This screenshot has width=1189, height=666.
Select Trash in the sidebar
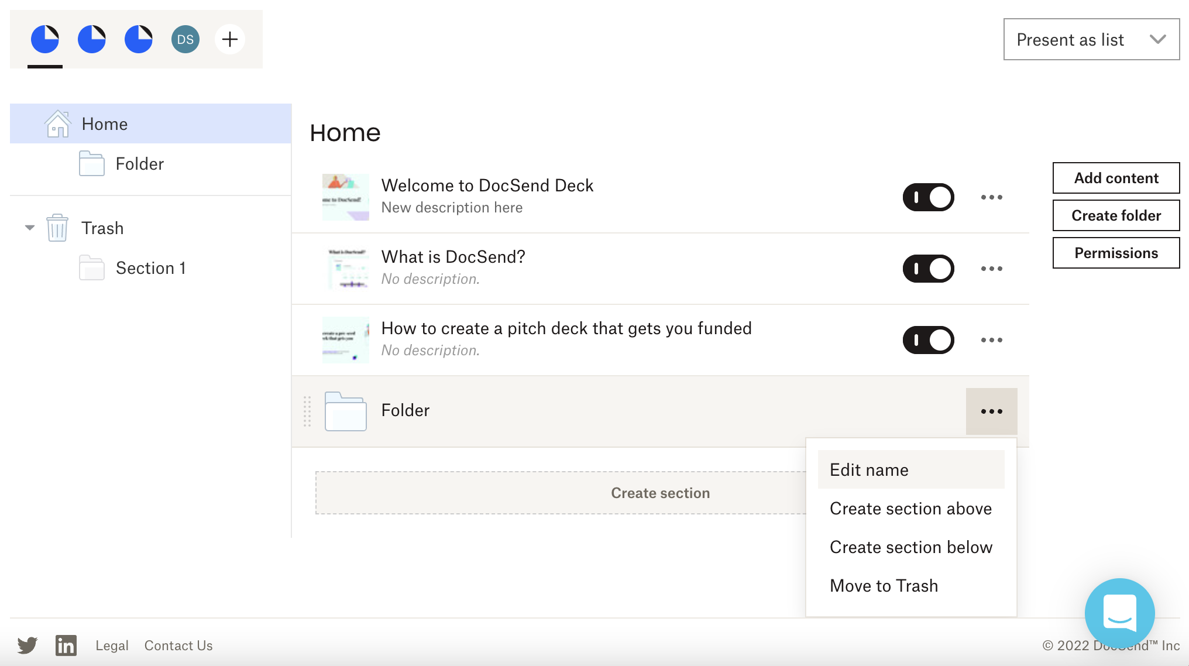(x=102, y=228)
